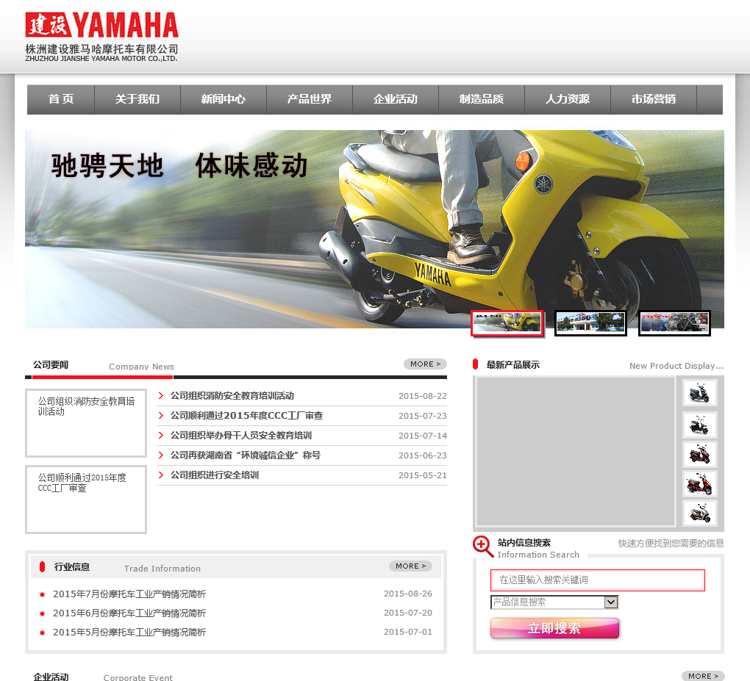Image resolution: width=750 pixels, height=681 pixels.
Task: Open 2015年7月份摩托车工业产销情况简析
Action: point(129,594)
